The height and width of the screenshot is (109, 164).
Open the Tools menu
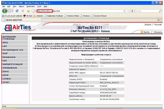[39, 6]
